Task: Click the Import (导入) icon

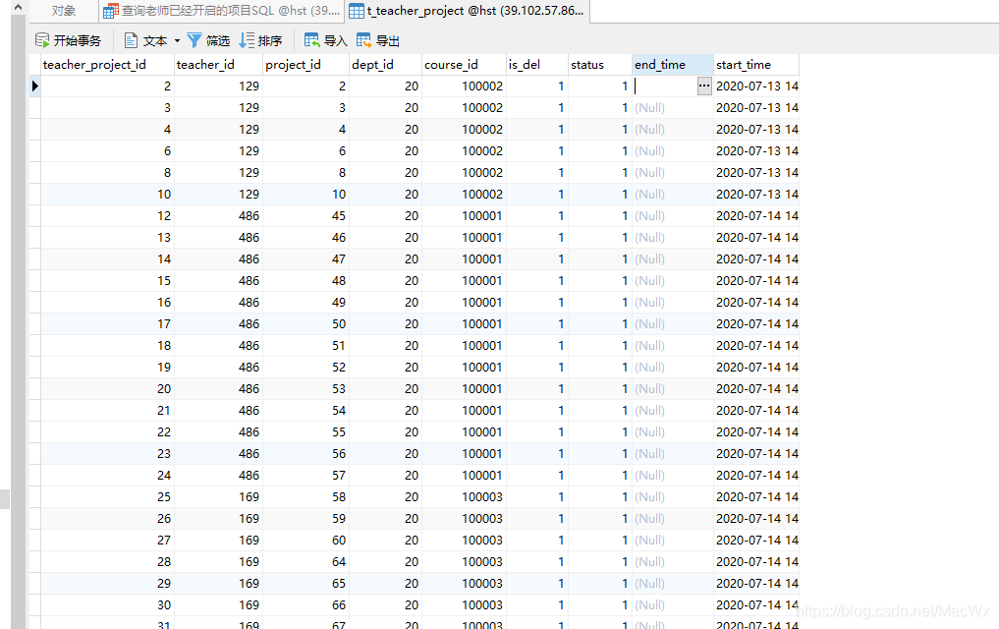Action: [311, 40]
